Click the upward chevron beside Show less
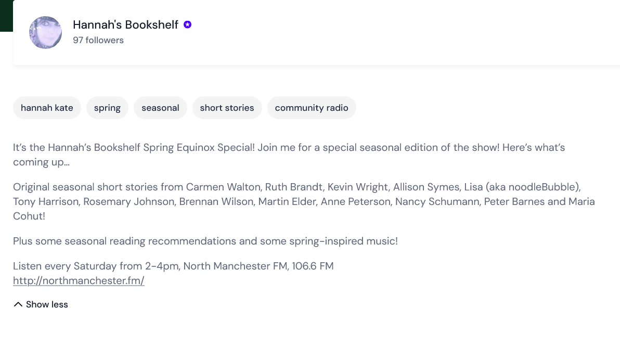This screenshot has width=620, height=347. point(18,304)
